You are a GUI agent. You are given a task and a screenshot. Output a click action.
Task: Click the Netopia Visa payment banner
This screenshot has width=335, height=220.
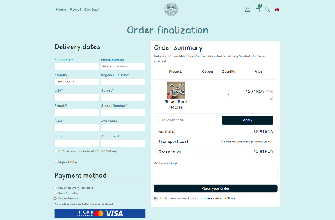coord(100,213)
